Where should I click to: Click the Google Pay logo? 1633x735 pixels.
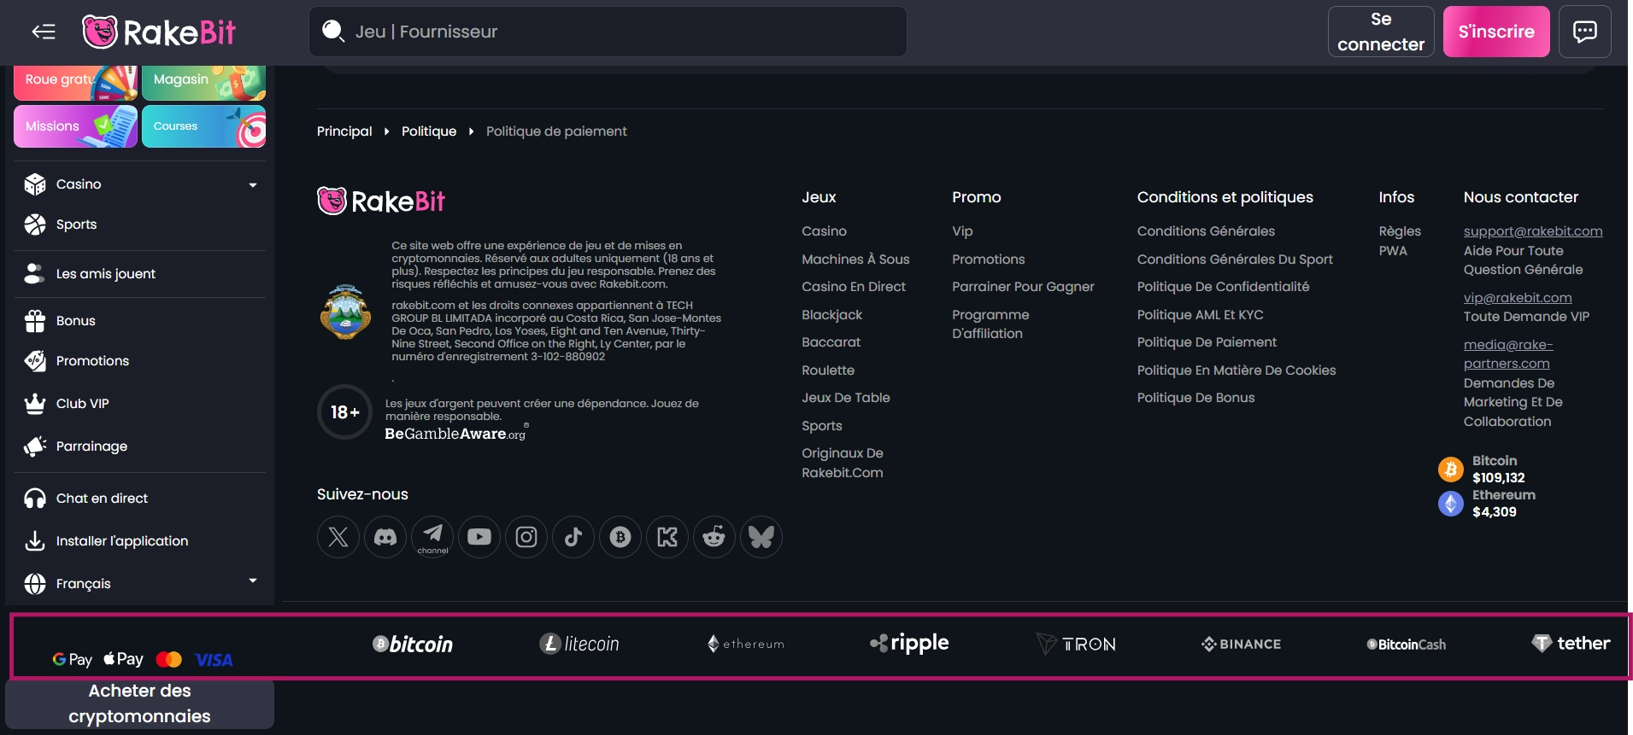(x=73, y=659)
